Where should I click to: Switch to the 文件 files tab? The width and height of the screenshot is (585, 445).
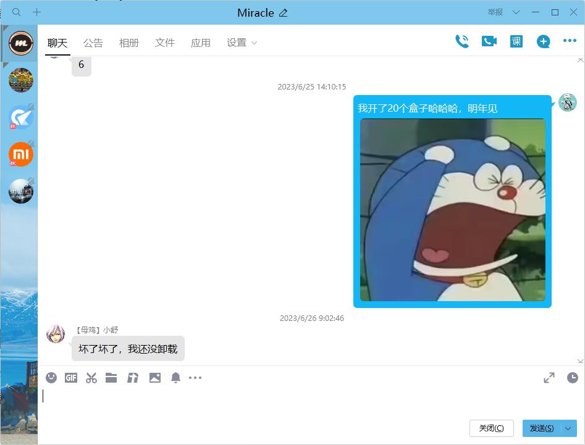click(x=164, y=43)
